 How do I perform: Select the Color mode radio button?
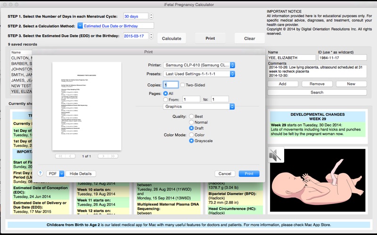(191, 135)
